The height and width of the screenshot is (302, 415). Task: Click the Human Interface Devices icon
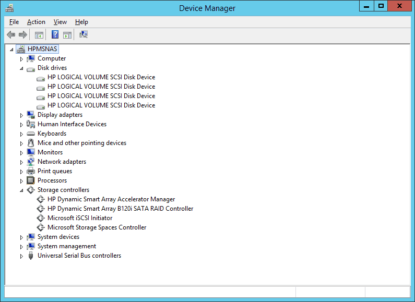tap(31, 124)
